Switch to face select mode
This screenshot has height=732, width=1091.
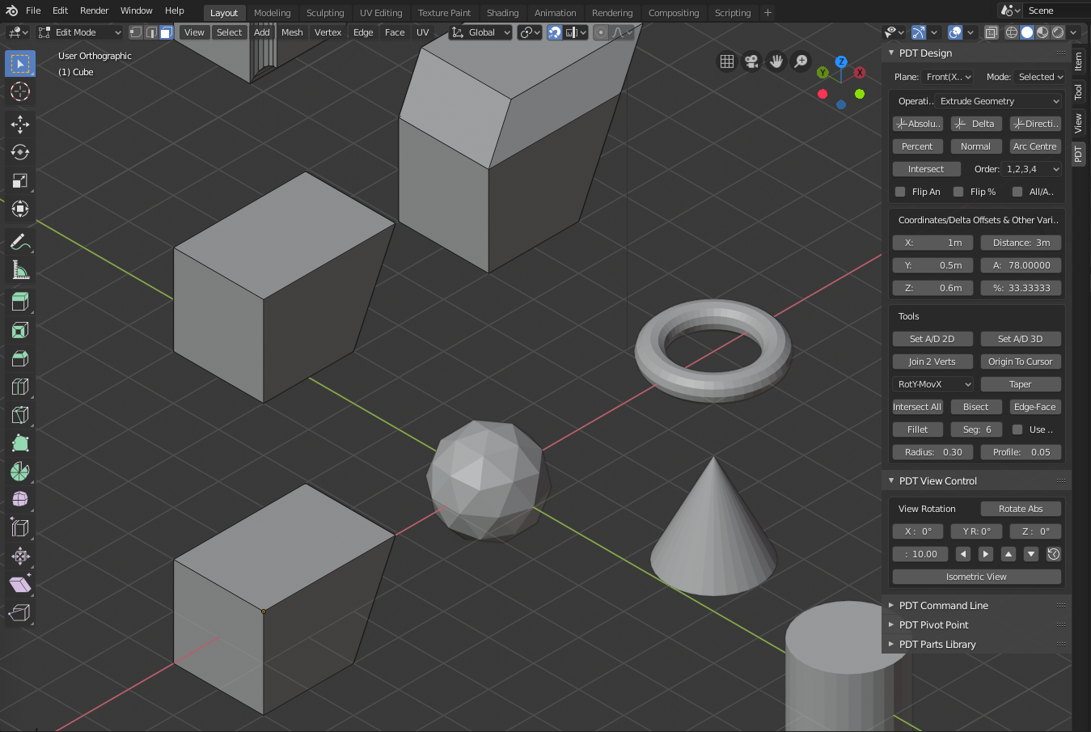click(x=167, y=32)
